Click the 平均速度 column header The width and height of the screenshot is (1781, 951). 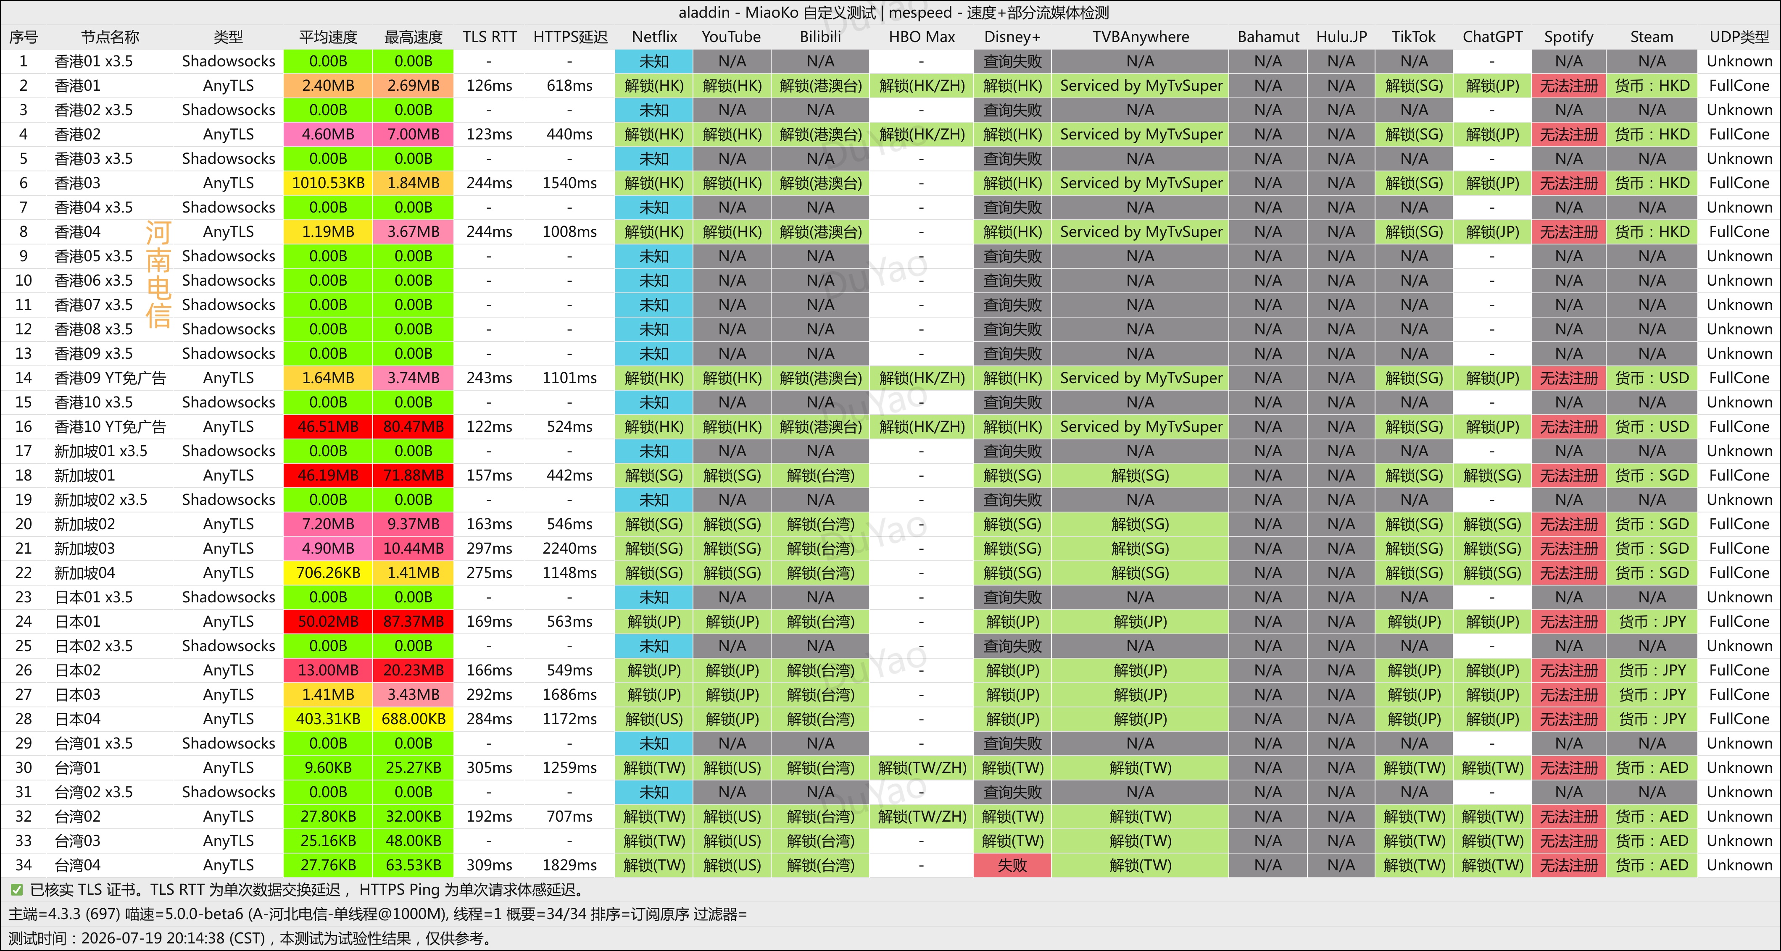pos(328,37)
